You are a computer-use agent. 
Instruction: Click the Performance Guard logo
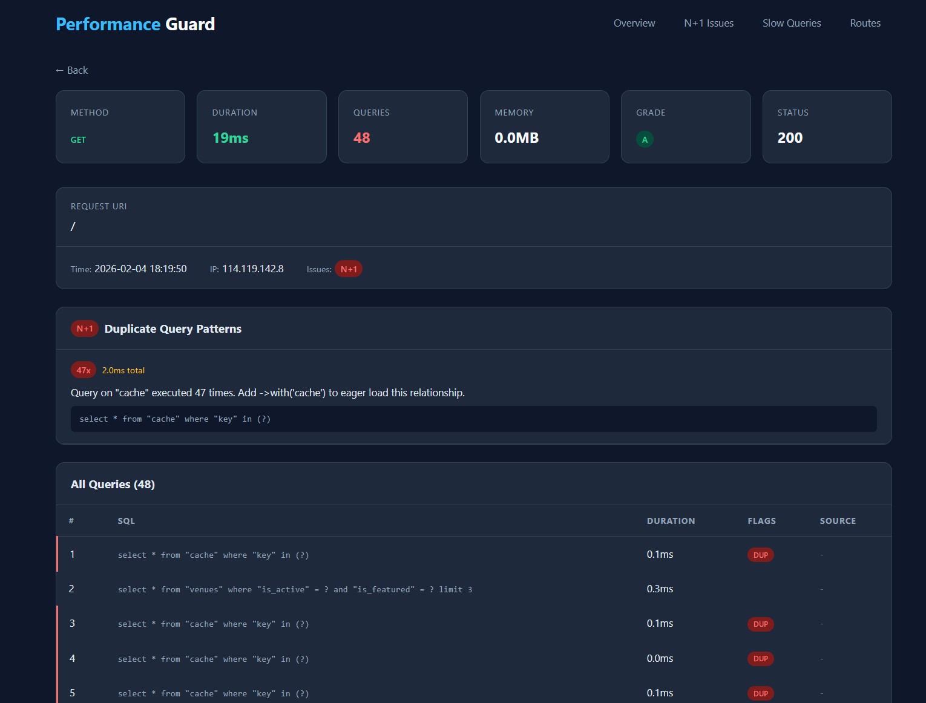click(x=135, y=24)
